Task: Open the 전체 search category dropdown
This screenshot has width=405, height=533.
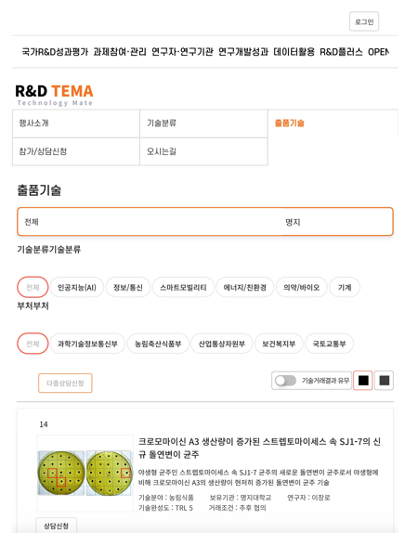Action: 150,222
